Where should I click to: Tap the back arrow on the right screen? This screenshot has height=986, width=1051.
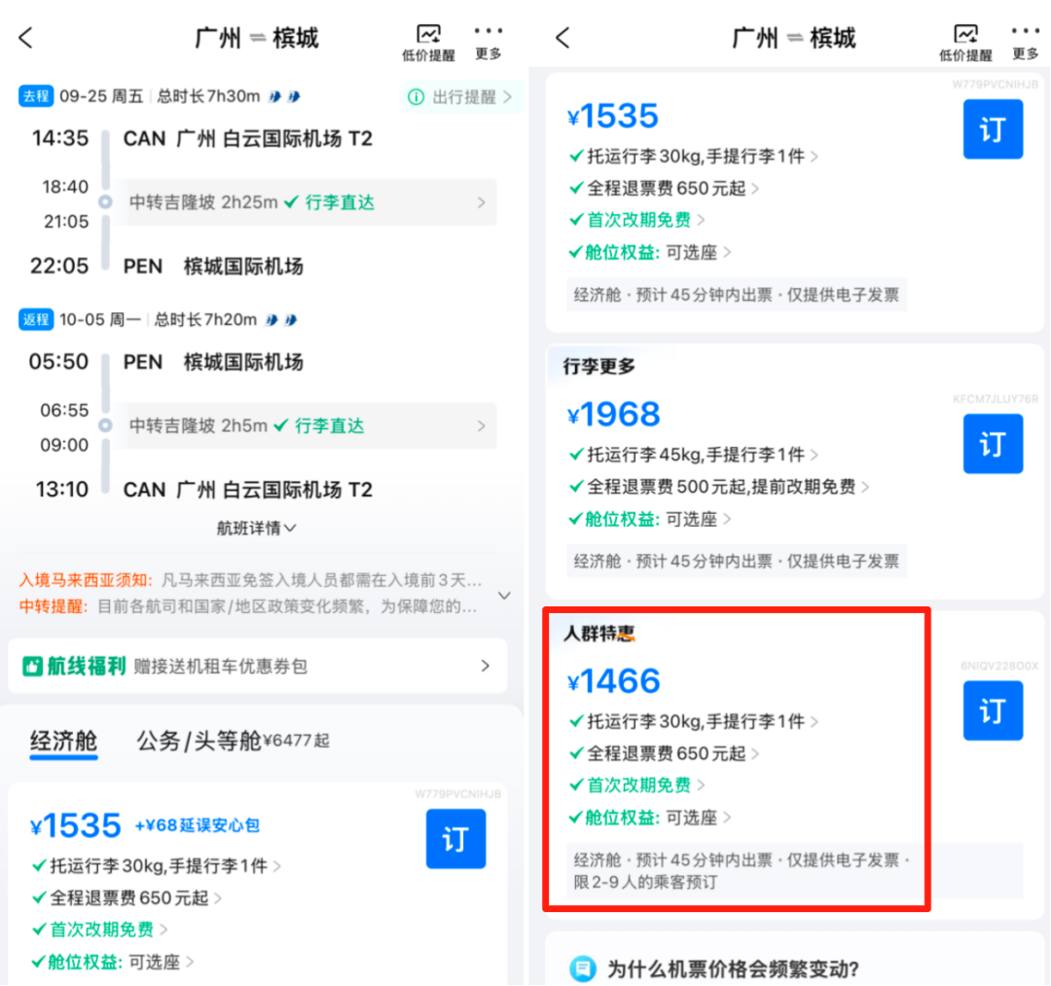562,37
